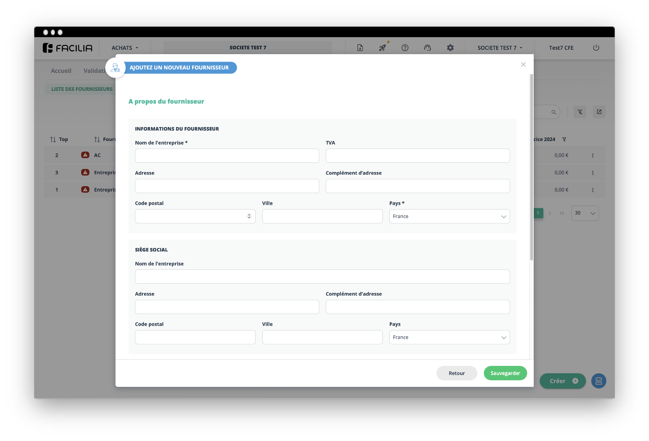Open the ACHATS menu
This screenshot has height=441, width=649.
point(125,48)
